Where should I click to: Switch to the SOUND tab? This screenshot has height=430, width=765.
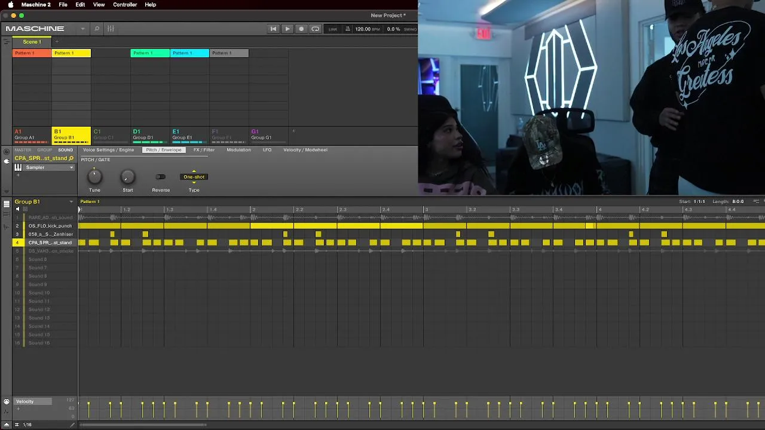[x=66, y=150]
